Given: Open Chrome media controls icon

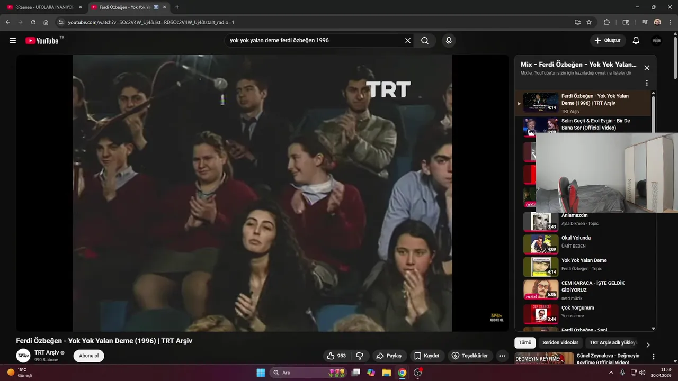Looking at the screenshot, I should [x=645, y=22].
